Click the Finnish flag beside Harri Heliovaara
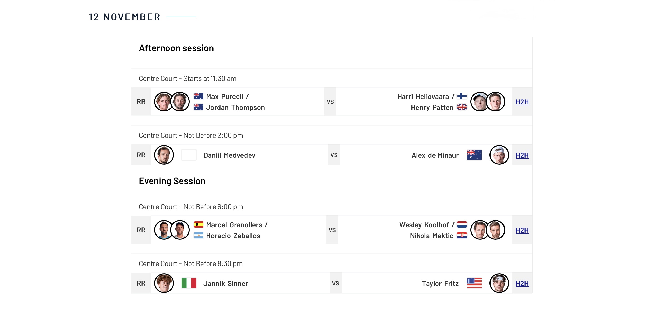The width and height of the screenshot is (660, 317). pos(462,96)
